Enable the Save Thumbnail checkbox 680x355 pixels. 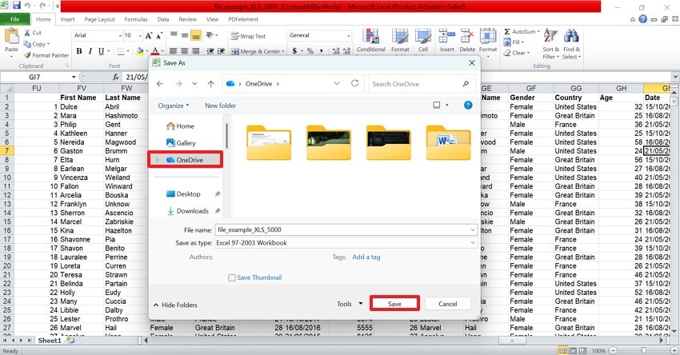[232, 278]
